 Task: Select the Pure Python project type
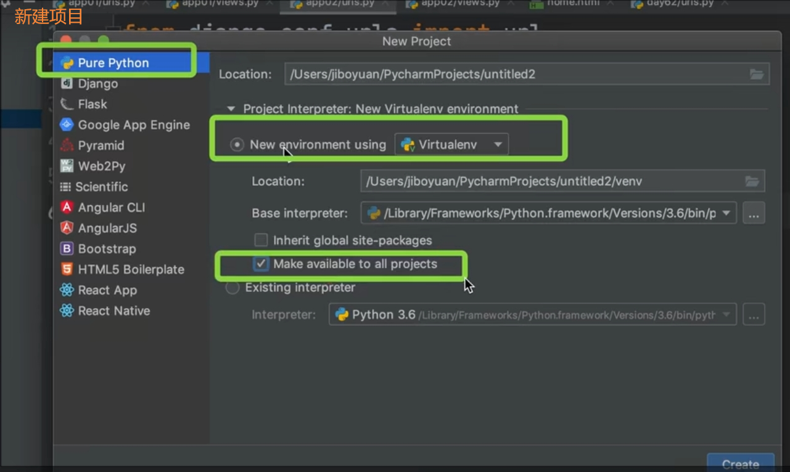click(x=131, y=63)
